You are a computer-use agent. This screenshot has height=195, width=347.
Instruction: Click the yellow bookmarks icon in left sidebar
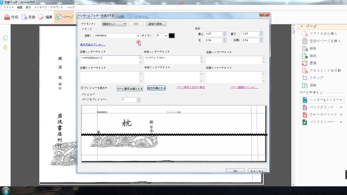[5, 48]
